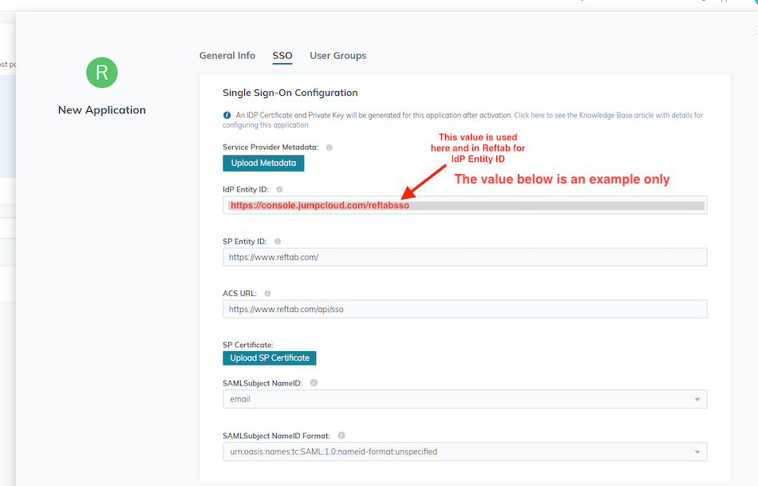Switch to the General Info tab
Image resolution: width=758 pixels, height=486 pixels.
point(227,56)
